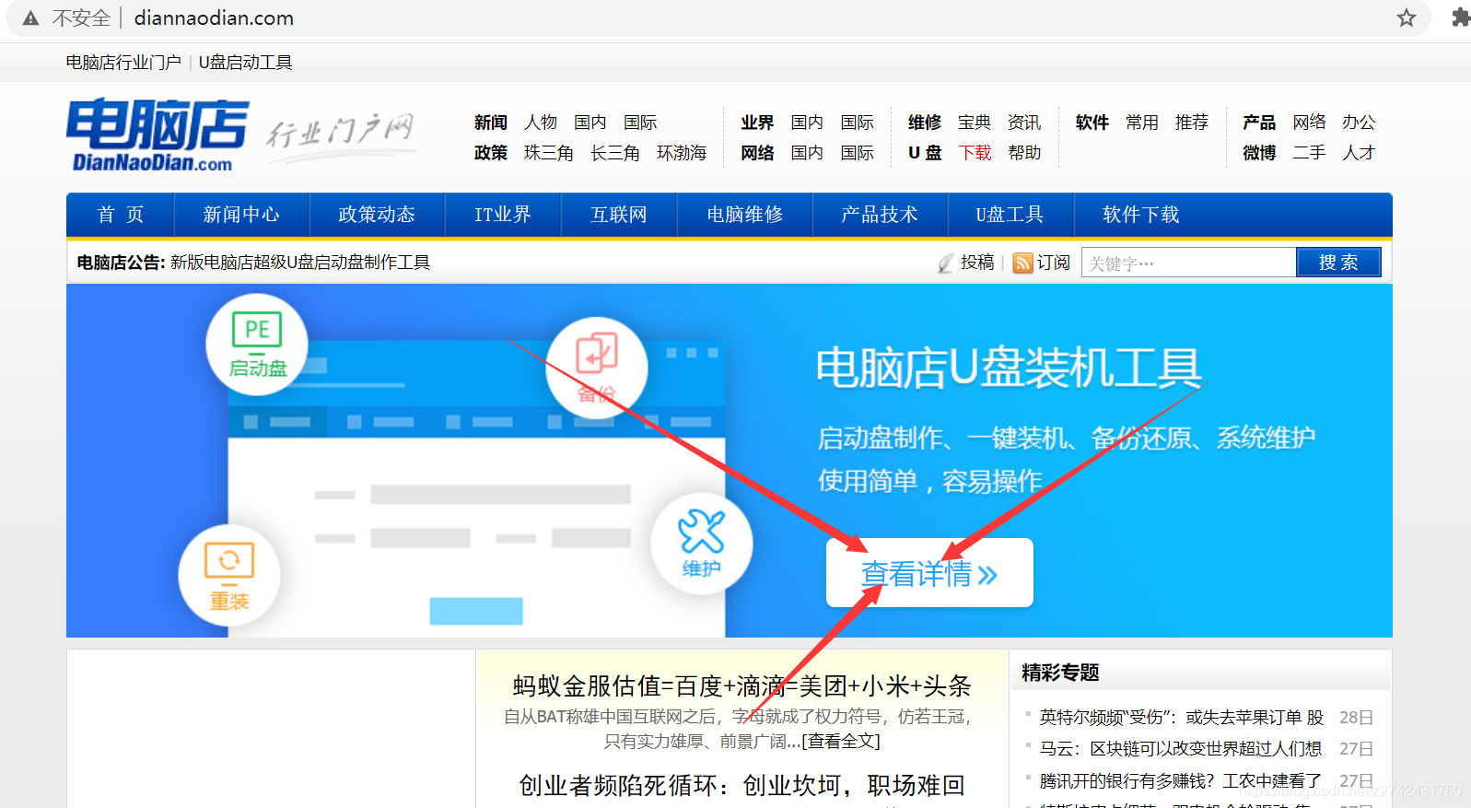Click the not-secure warning icon in address bar
This screenshot has height=808, width=1471.
(x=30, y=18)
